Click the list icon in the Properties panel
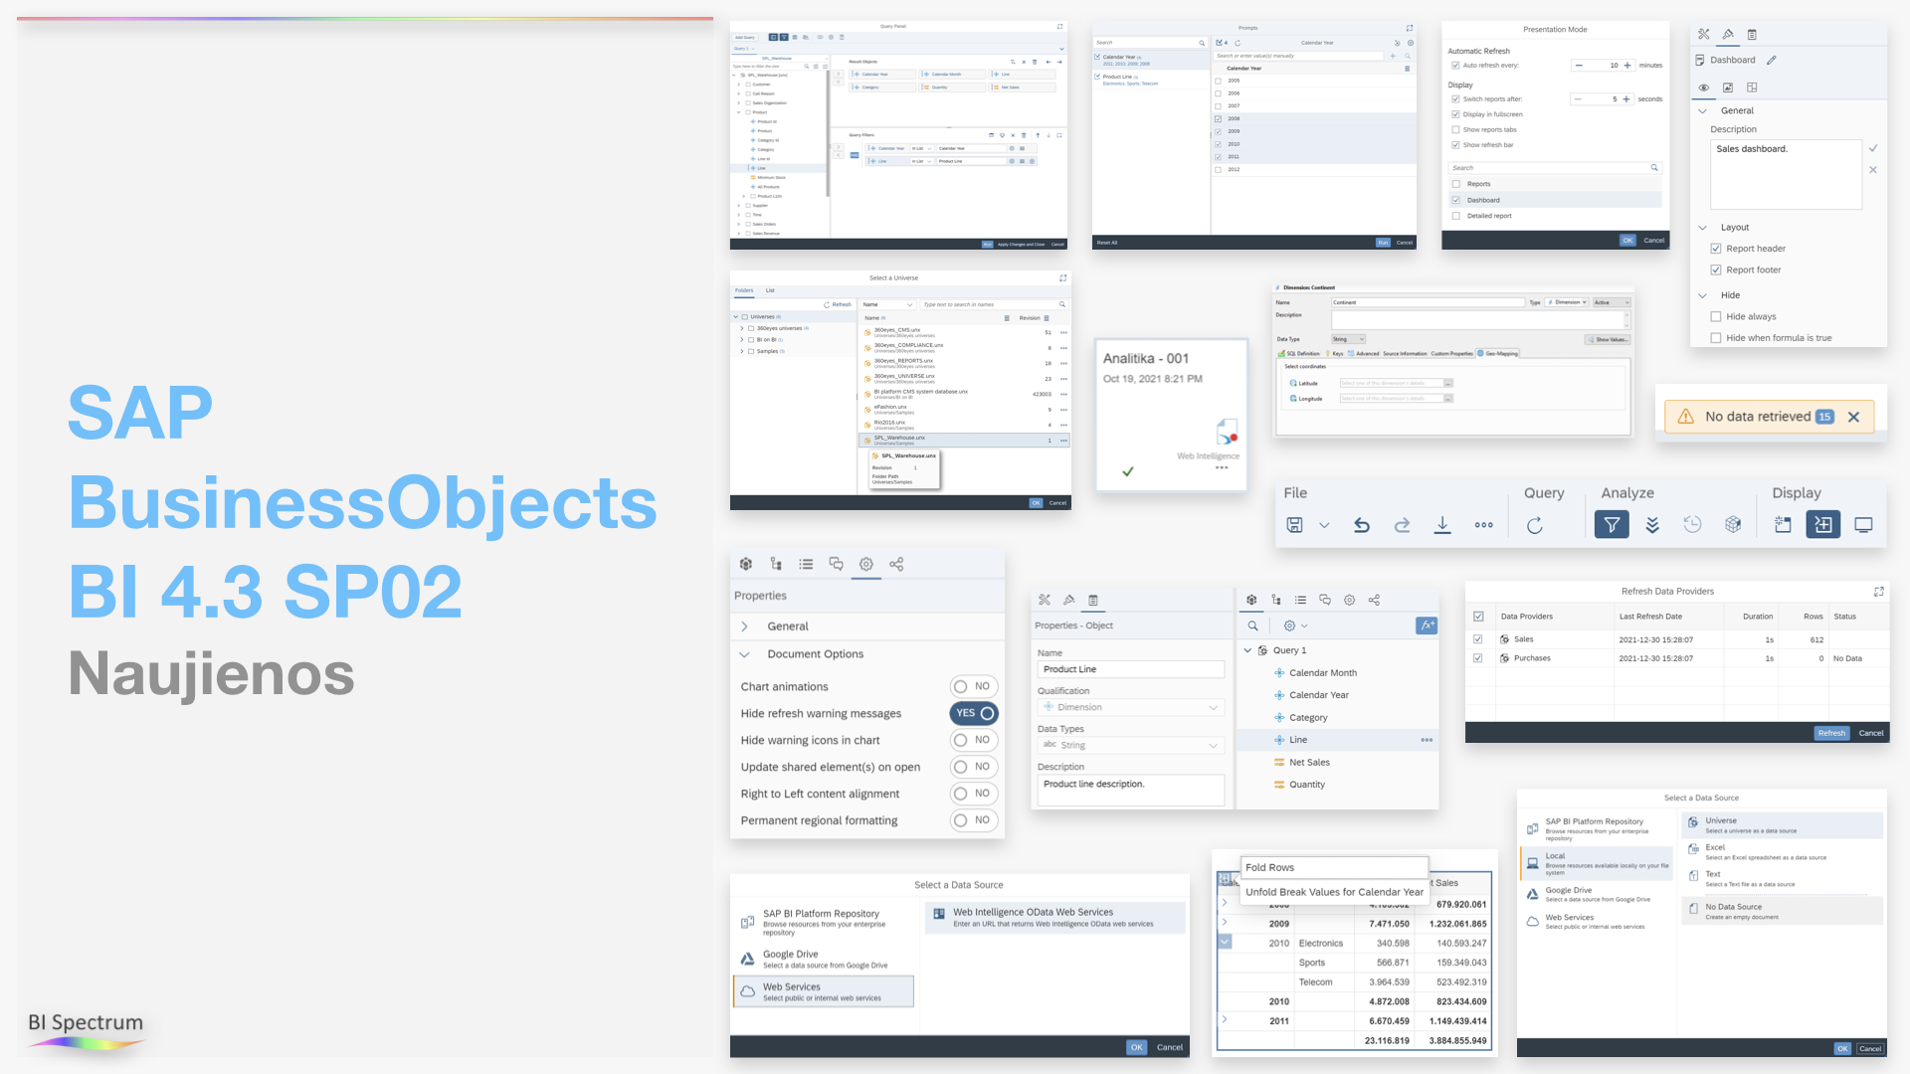 806,564
